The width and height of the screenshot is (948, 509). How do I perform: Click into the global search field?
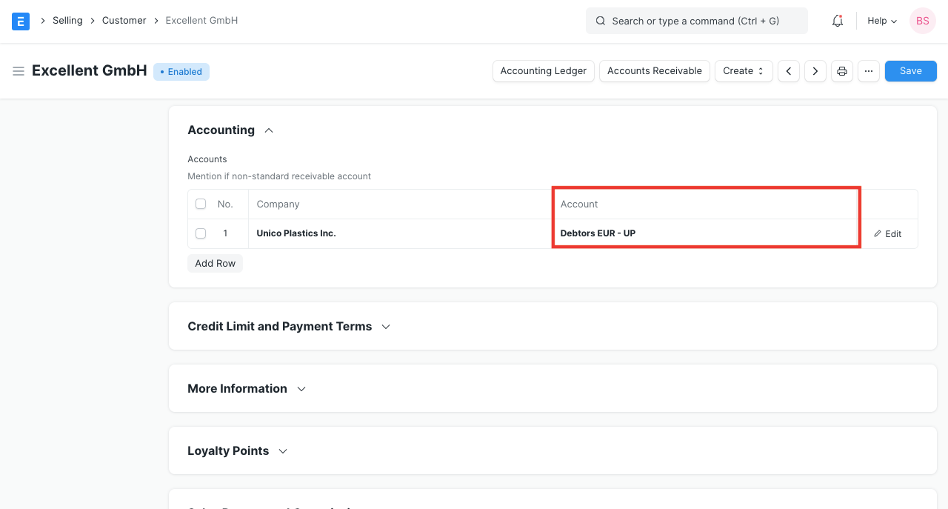pos(696,21)
